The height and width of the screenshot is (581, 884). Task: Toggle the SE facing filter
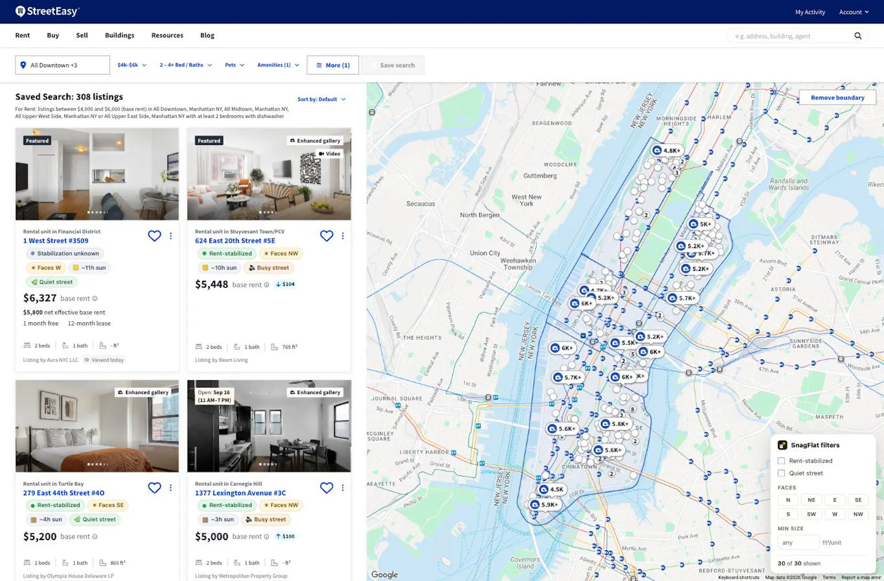point(858,500)
